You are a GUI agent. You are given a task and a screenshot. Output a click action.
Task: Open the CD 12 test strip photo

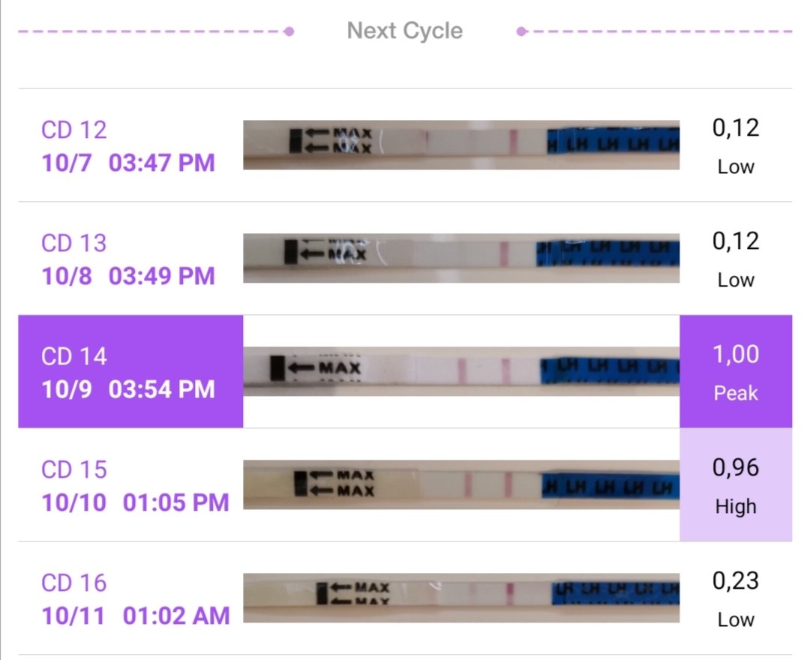pyautogui.click(x=461, y=145)
